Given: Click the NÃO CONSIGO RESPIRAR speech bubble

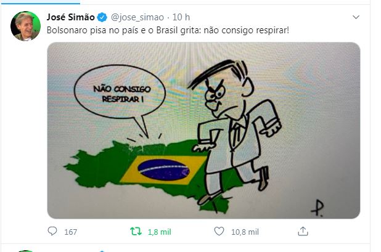Looking at the screenshot, I should point(120,94).
